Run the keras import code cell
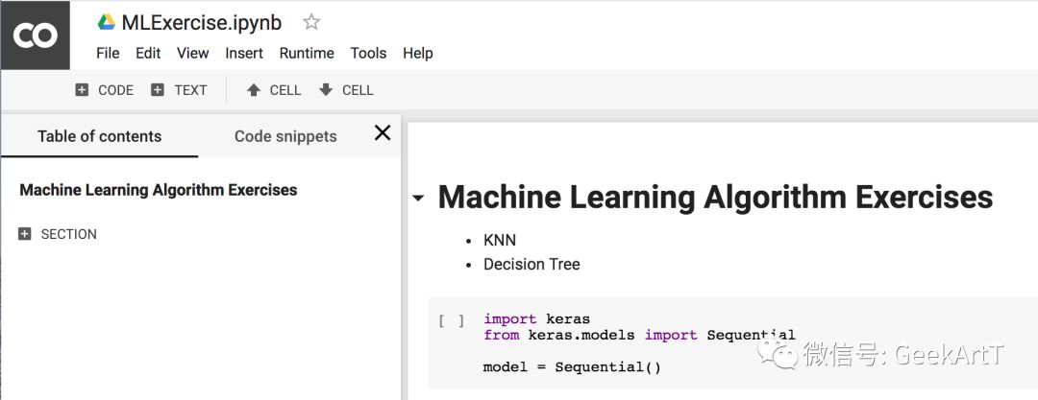Viewport: 1038px width, 400px height. click(x=452, y=321)
